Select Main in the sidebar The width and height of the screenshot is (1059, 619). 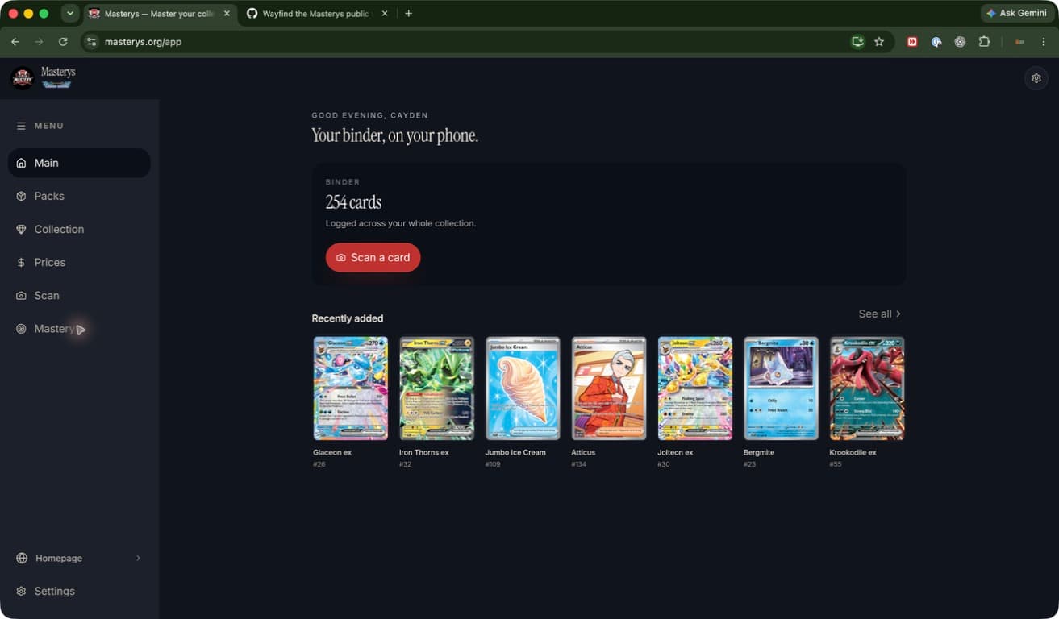click(x=79, y=163)
